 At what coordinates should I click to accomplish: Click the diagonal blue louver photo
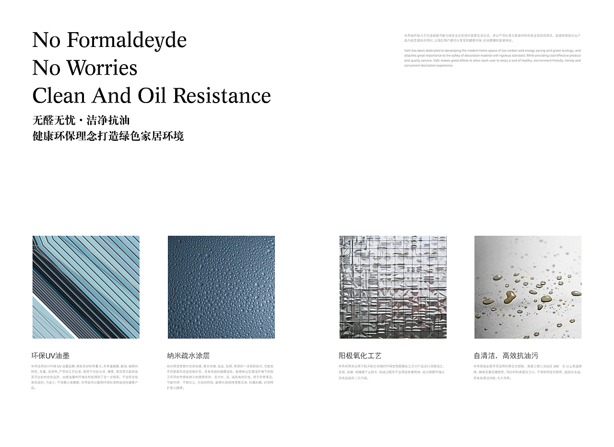(x=85, y=287)
